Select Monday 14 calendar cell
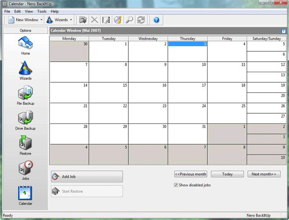The height and width of the screenshot is (220, 289). coord(69,92)
